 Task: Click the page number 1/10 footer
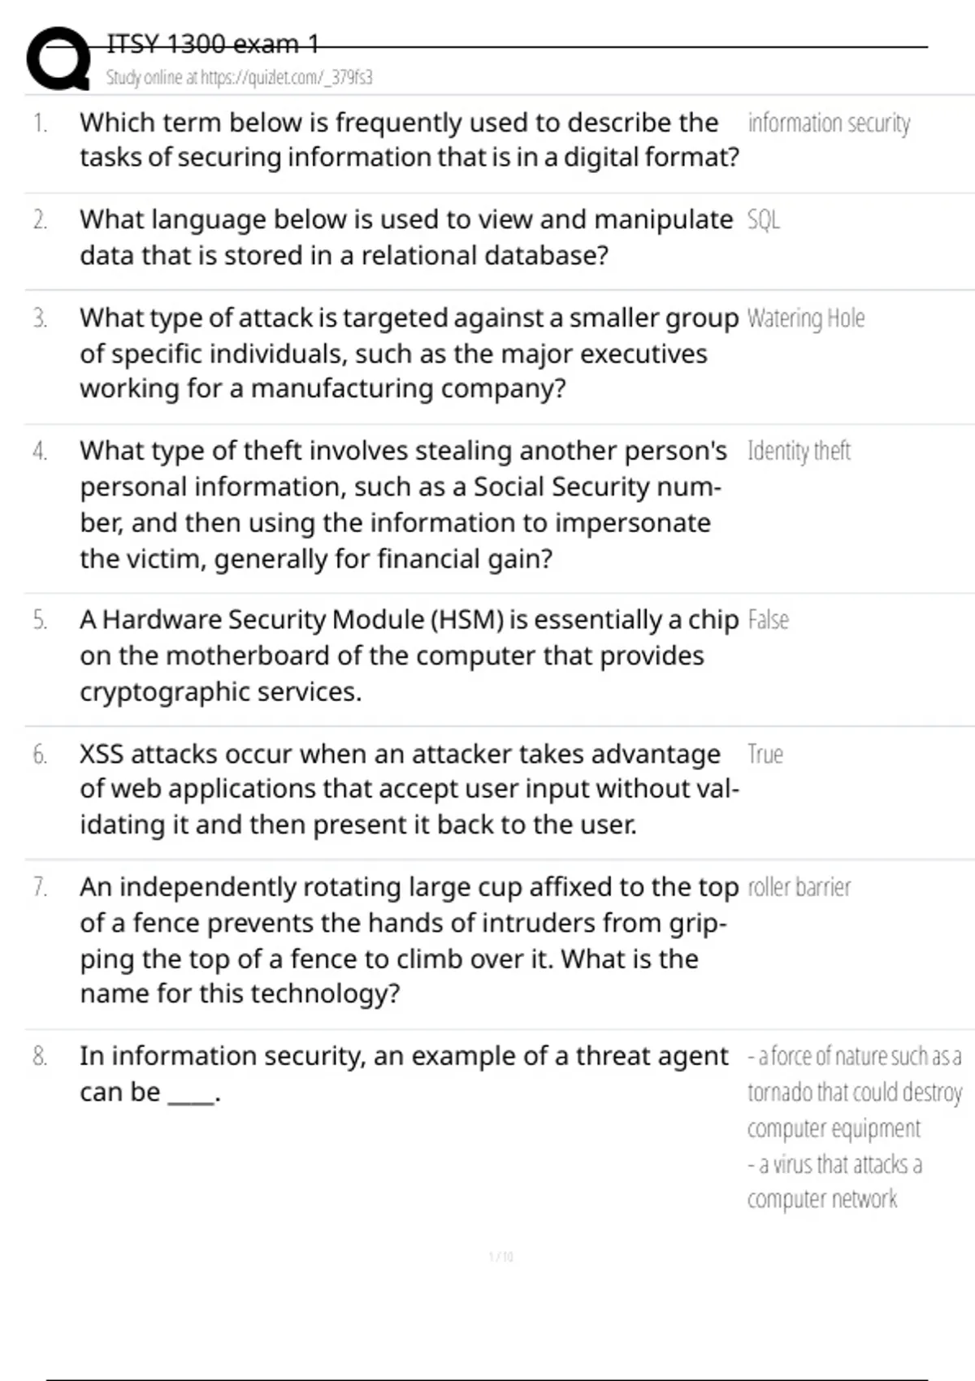pyautogui.click(x=501, y=1257)
